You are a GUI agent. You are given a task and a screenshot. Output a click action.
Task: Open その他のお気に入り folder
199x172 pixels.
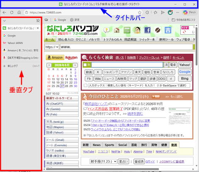(183, 20)
